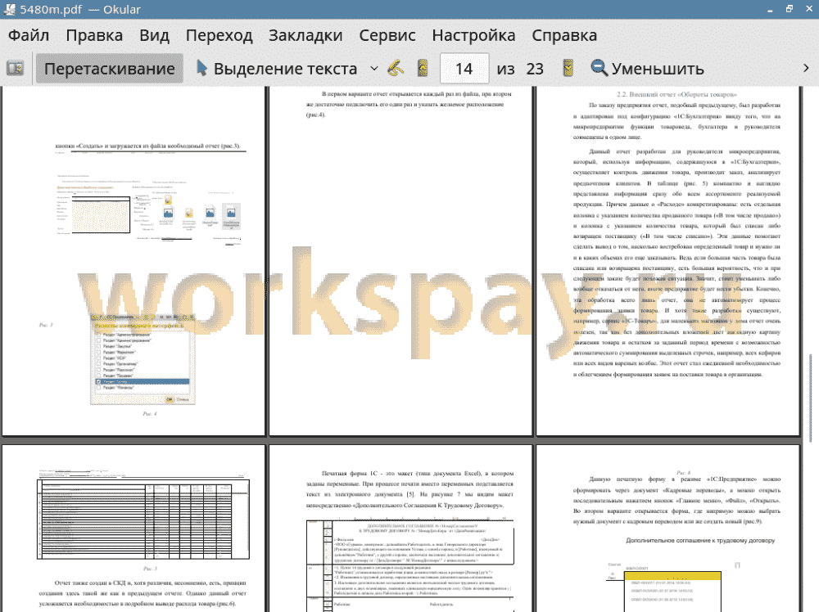Click the eraser-like icon after text selection dropdown

coord(396,69)
